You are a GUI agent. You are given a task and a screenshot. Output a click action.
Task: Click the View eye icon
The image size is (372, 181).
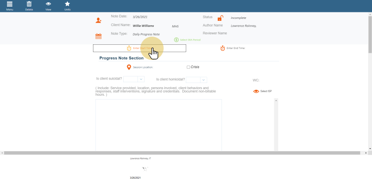[48, 4]
